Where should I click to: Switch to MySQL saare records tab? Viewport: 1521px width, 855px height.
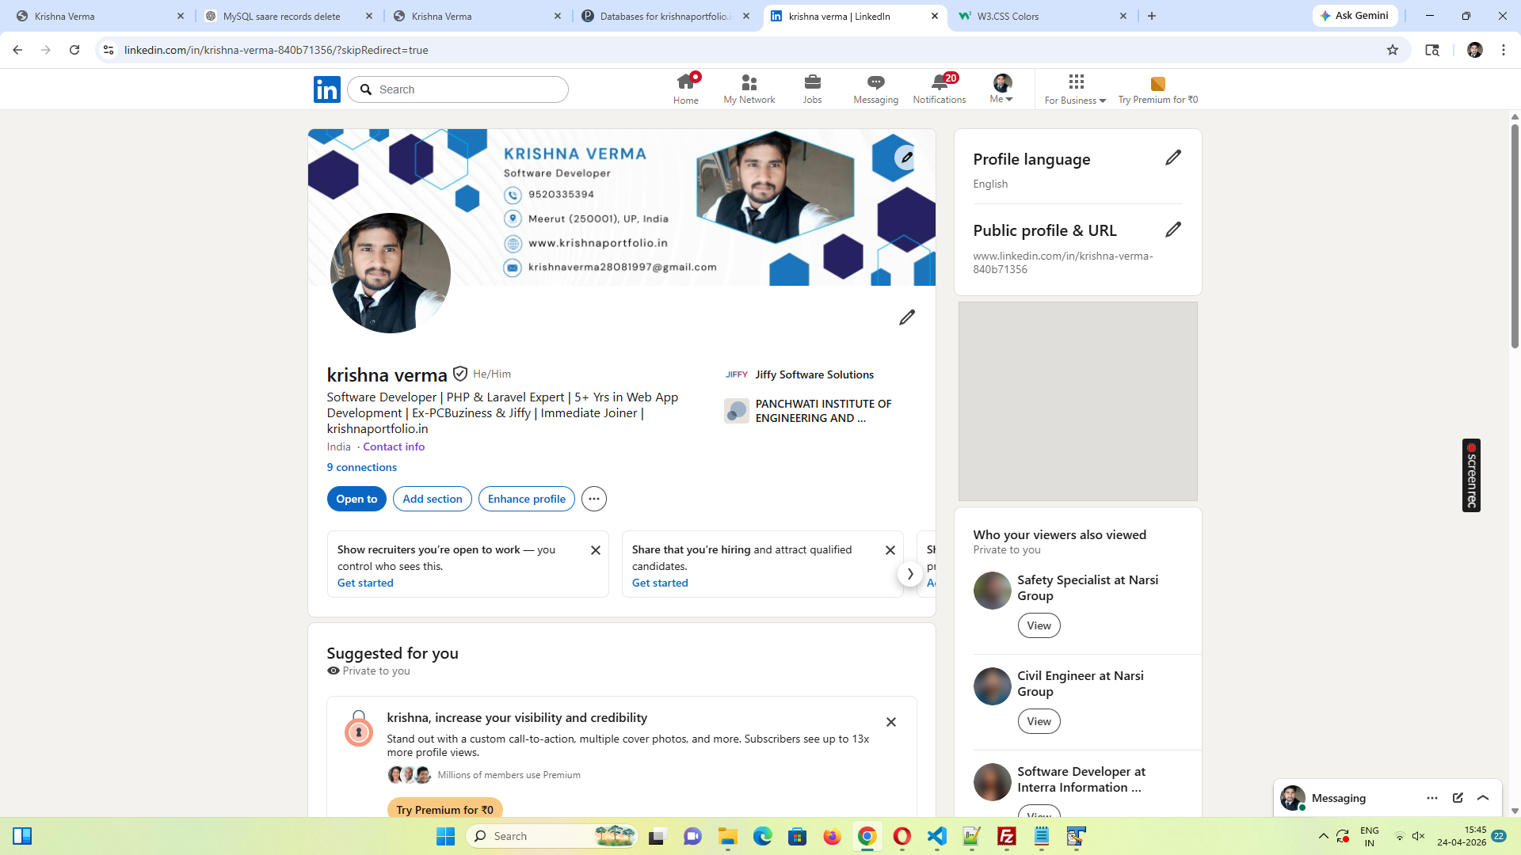pyautogui.click(x=281, y=16)
